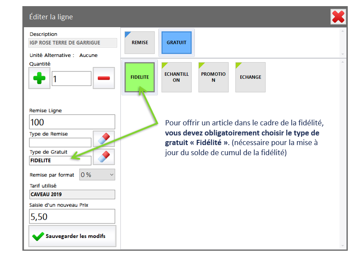Click the green plus to increase quantity
Screen dimensions: 364x263
39,78
